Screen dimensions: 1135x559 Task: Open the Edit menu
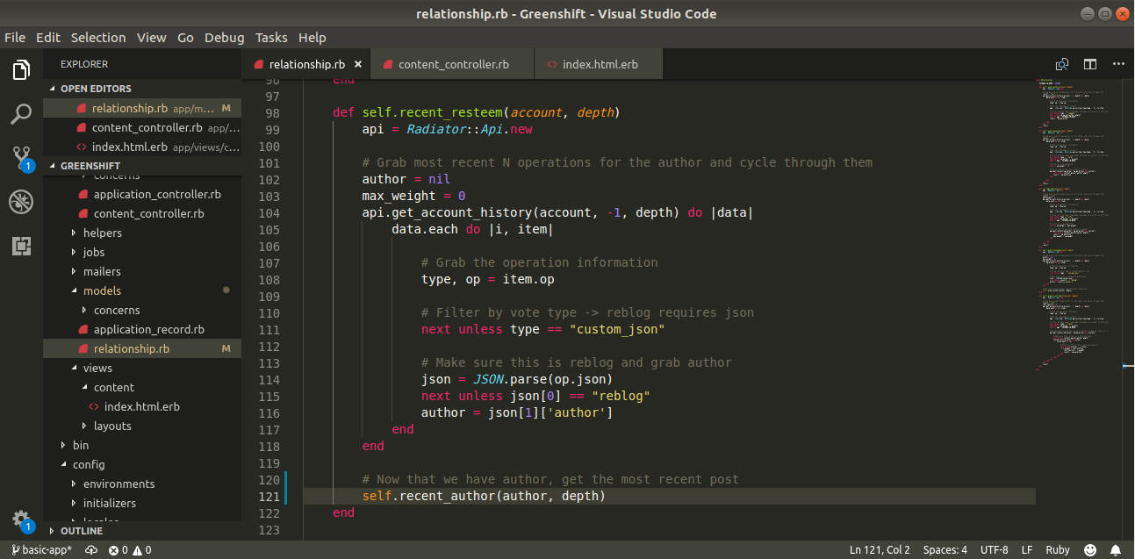(48, 38)
